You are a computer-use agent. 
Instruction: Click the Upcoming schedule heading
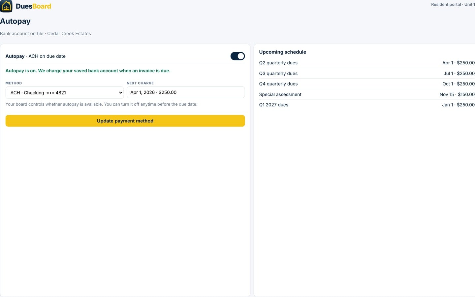point(283,52)
